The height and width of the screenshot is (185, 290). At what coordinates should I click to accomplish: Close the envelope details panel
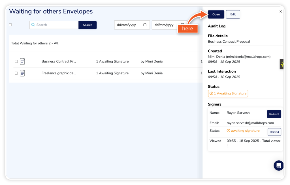pos(281,12)
